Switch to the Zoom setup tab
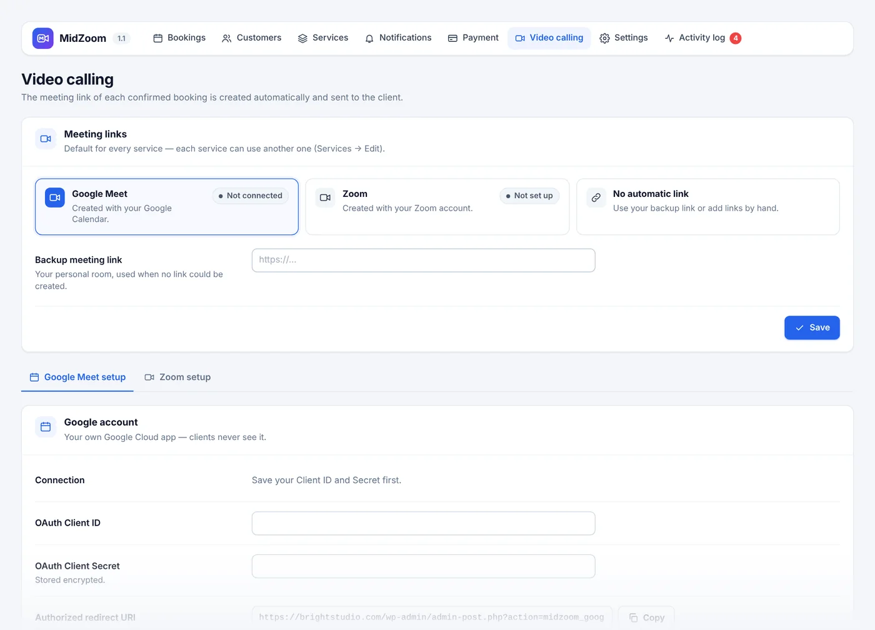Viewport: 875px width, 630px height. coord(177,377)
